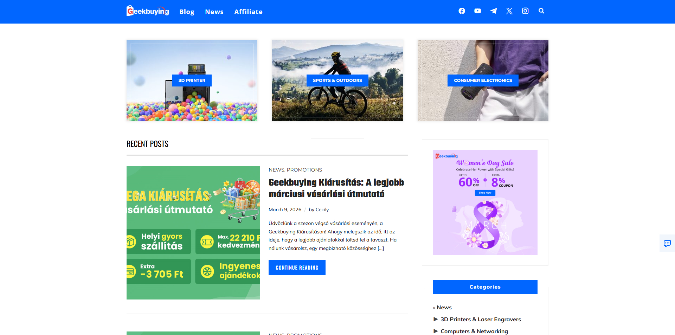Open the live chat bubble icon
This screenshot has width=675, height=335.
click(x=667, y=243)
